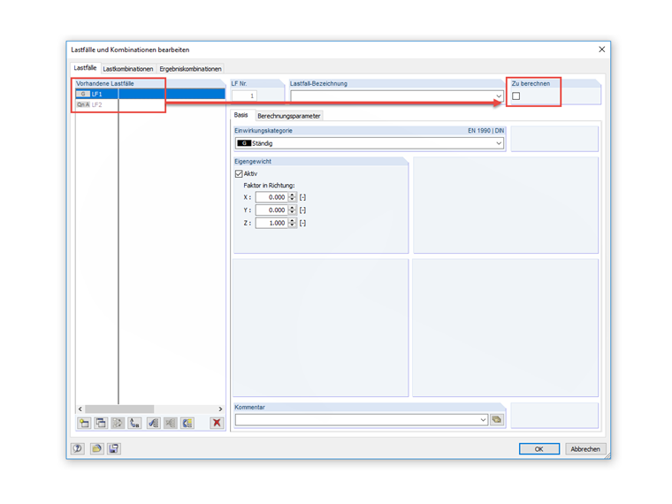Switch to the Lastkombinationen tab
This screenshot has height=504, width=672.
(x=127, y=69)
